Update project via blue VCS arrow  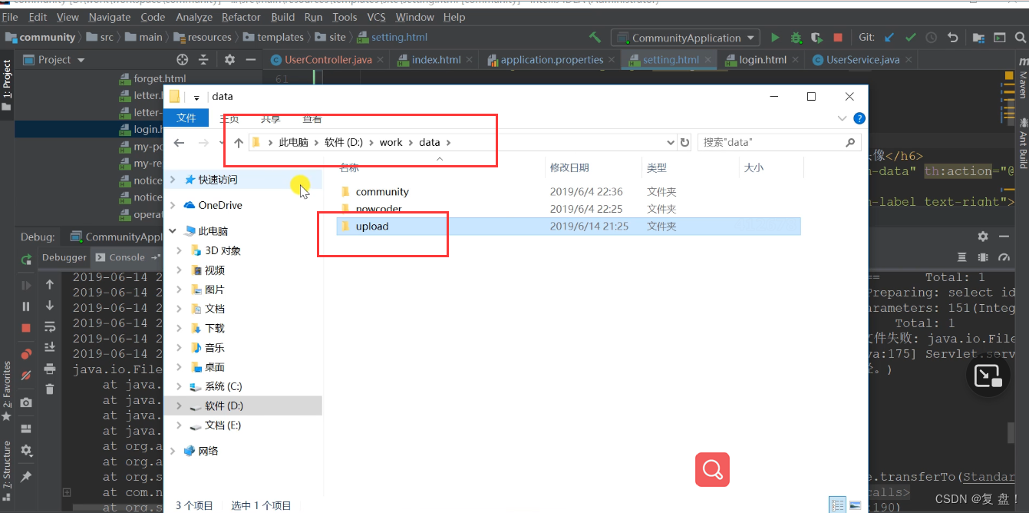click(889, 37)
